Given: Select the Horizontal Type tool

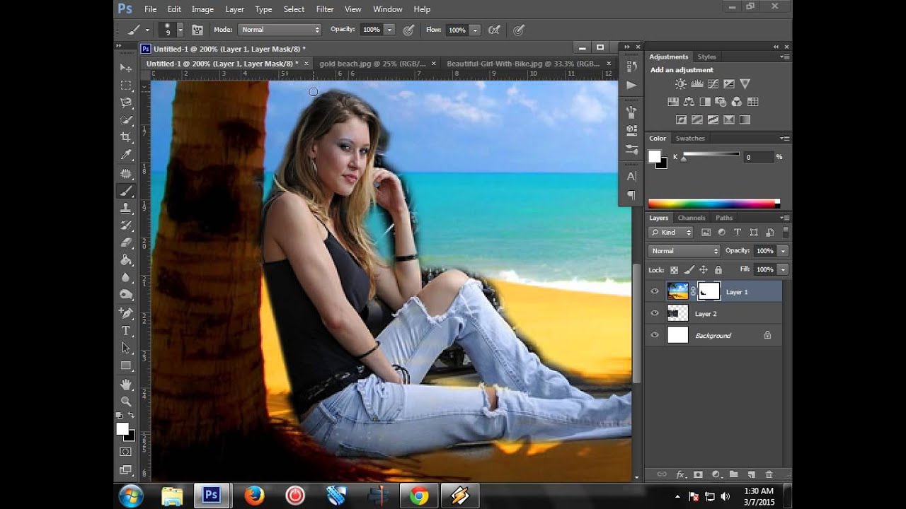Looking at the screenshot, I should point(126,331).
